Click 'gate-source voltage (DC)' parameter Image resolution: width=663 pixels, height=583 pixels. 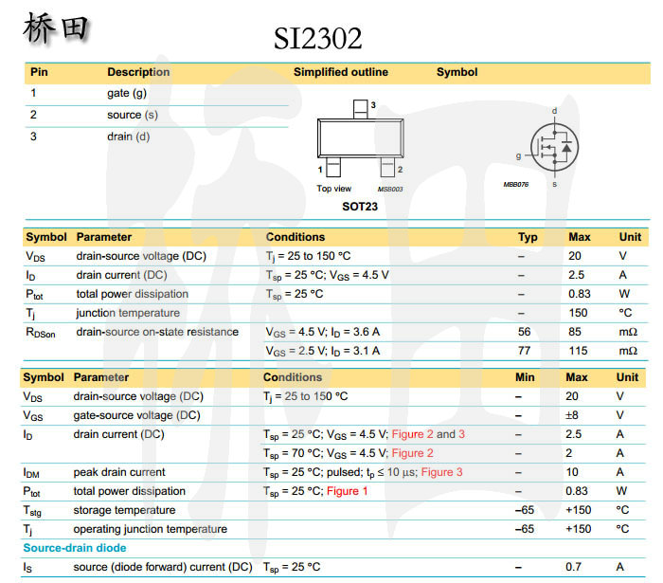[136, 416]
